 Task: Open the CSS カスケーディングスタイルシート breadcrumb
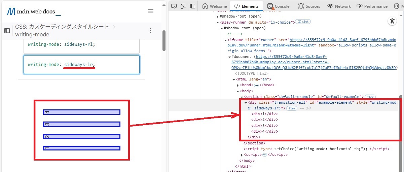62,27
